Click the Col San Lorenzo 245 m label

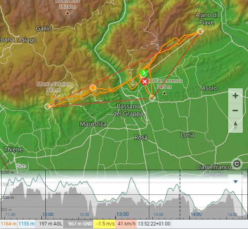tap(164, 83)
